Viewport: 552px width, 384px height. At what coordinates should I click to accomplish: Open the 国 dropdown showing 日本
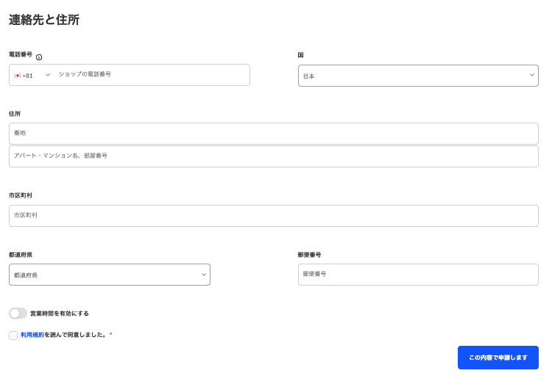(x=417, y=76)
